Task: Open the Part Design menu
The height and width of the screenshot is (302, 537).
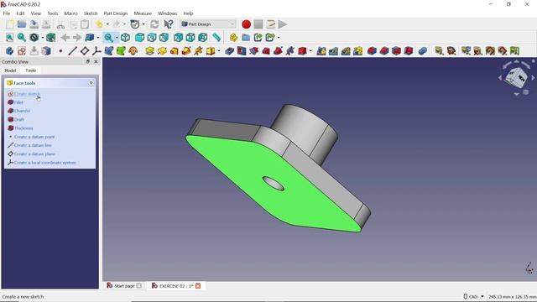Action: coord(116,13)
